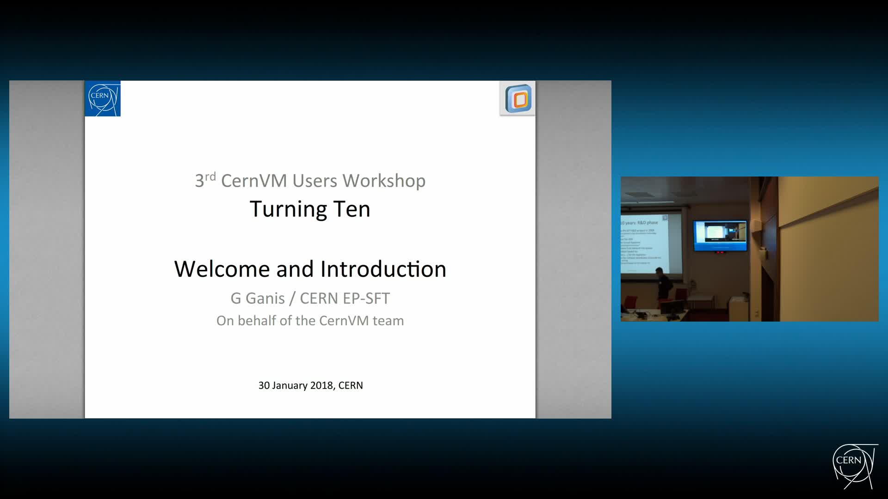Click the 'Welcome and Introduction' title
888x499 pixels.
(x=310, y=268)
